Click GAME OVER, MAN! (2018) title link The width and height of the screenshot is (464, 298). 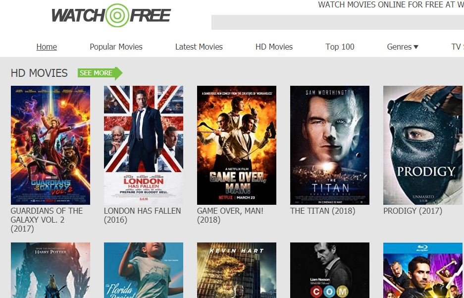pyautogui.click(x=230, y=215)
